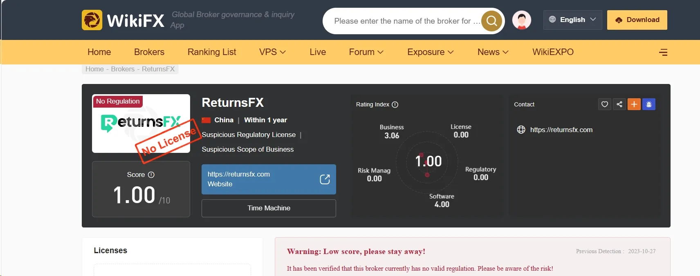Click the Brokers breadcrumb link
The width and height of the screenshot is (700, 276).
[x=123, y=69]
